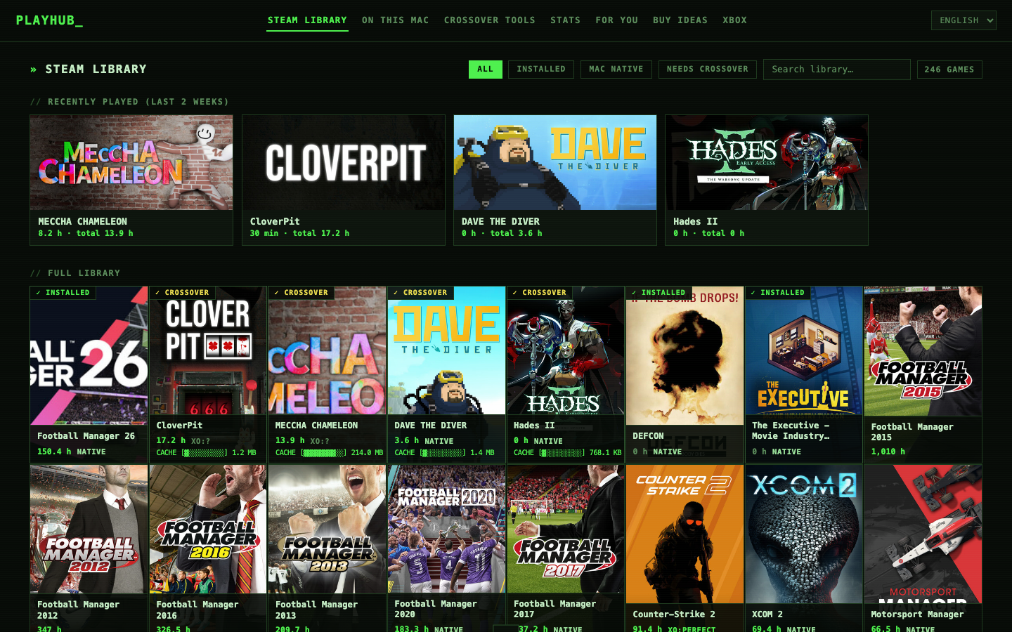Open Football Manager 2016 tile

[x=208, y=548]
